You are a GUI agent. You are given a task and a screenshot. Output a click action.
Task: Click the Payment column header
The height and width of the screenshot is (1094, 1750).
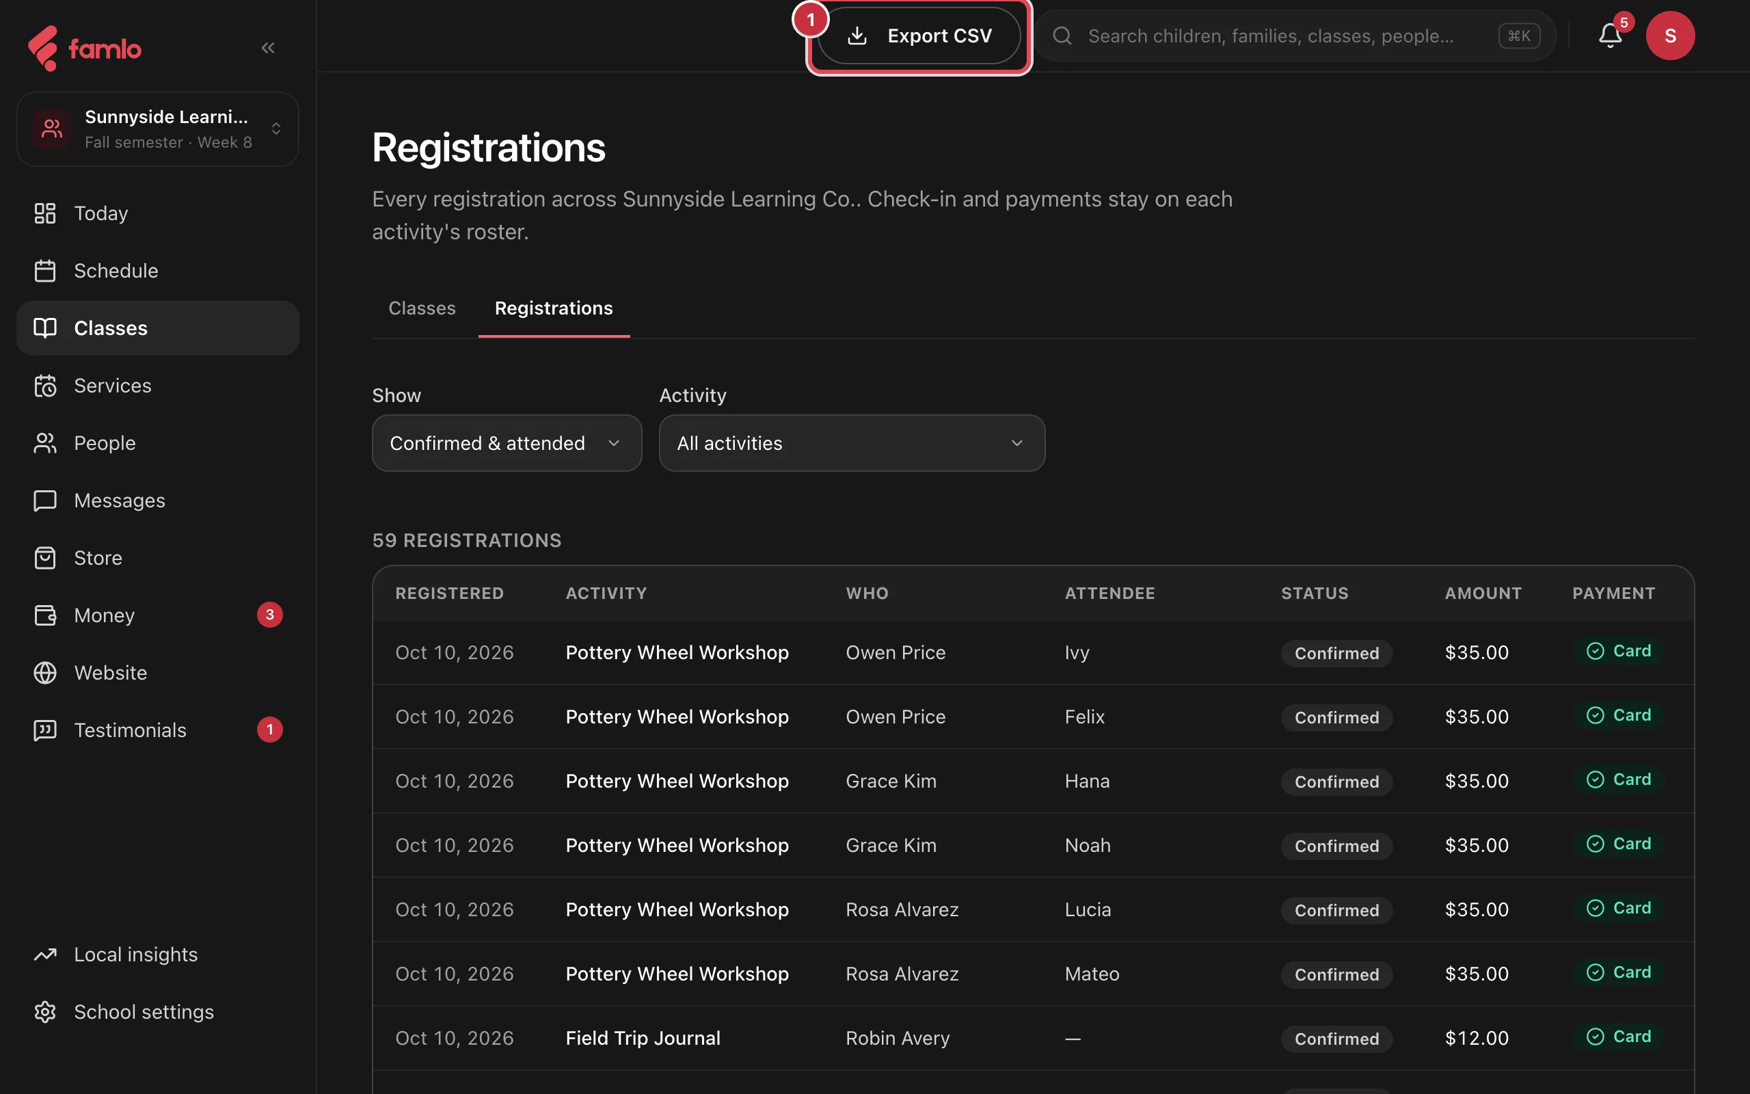pos(1613,593)
